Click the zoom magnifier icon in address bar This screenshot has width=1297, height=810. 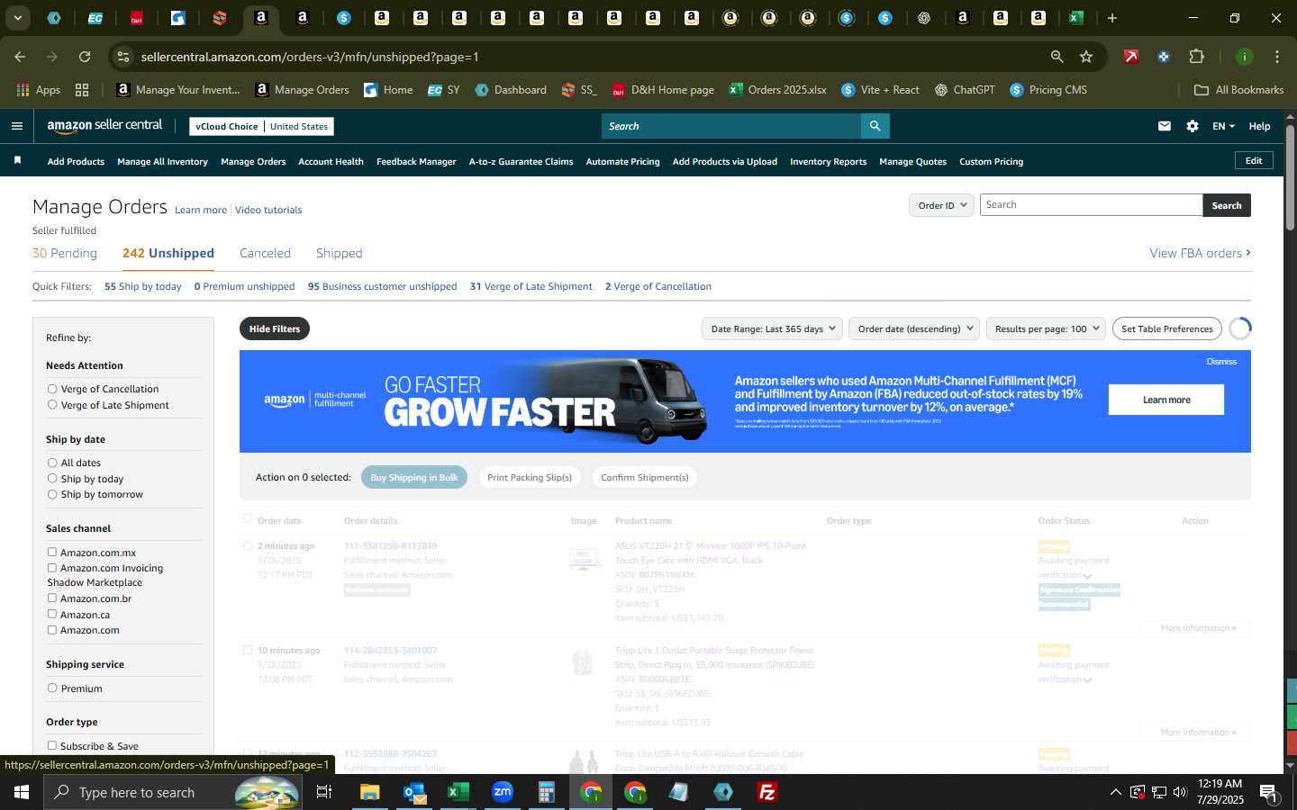click(1057, 57)
